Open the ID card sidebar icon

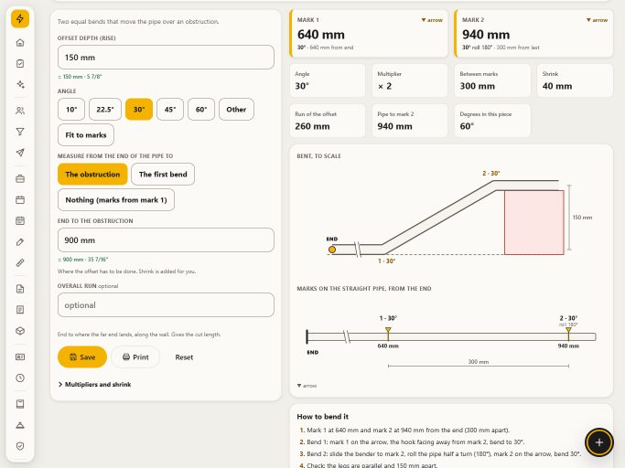[20, 356]
